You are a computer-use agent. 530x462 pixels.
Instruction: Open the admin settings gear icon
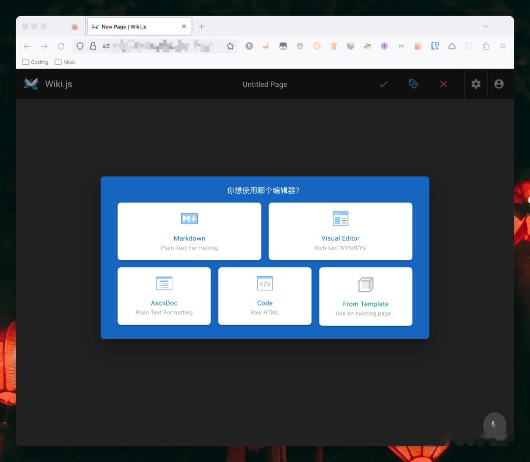click(x=476, y=84)
